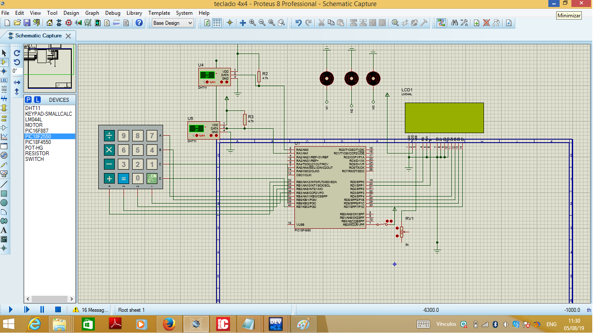This screenshot has height=334, width=594.
Task: Toggle wire autorouter
Action: (441, 23)
